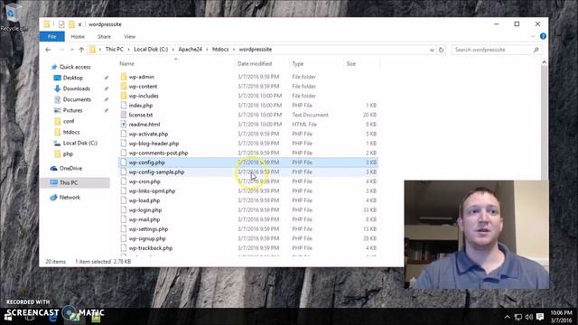Open Desktop in Quick access

pos(72,78)
